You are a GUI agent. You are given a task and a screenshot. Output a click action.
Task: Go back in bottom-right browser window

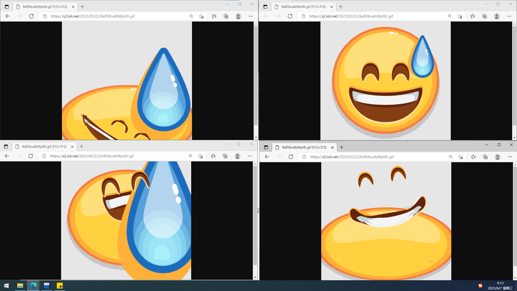[x=267, y=157]
